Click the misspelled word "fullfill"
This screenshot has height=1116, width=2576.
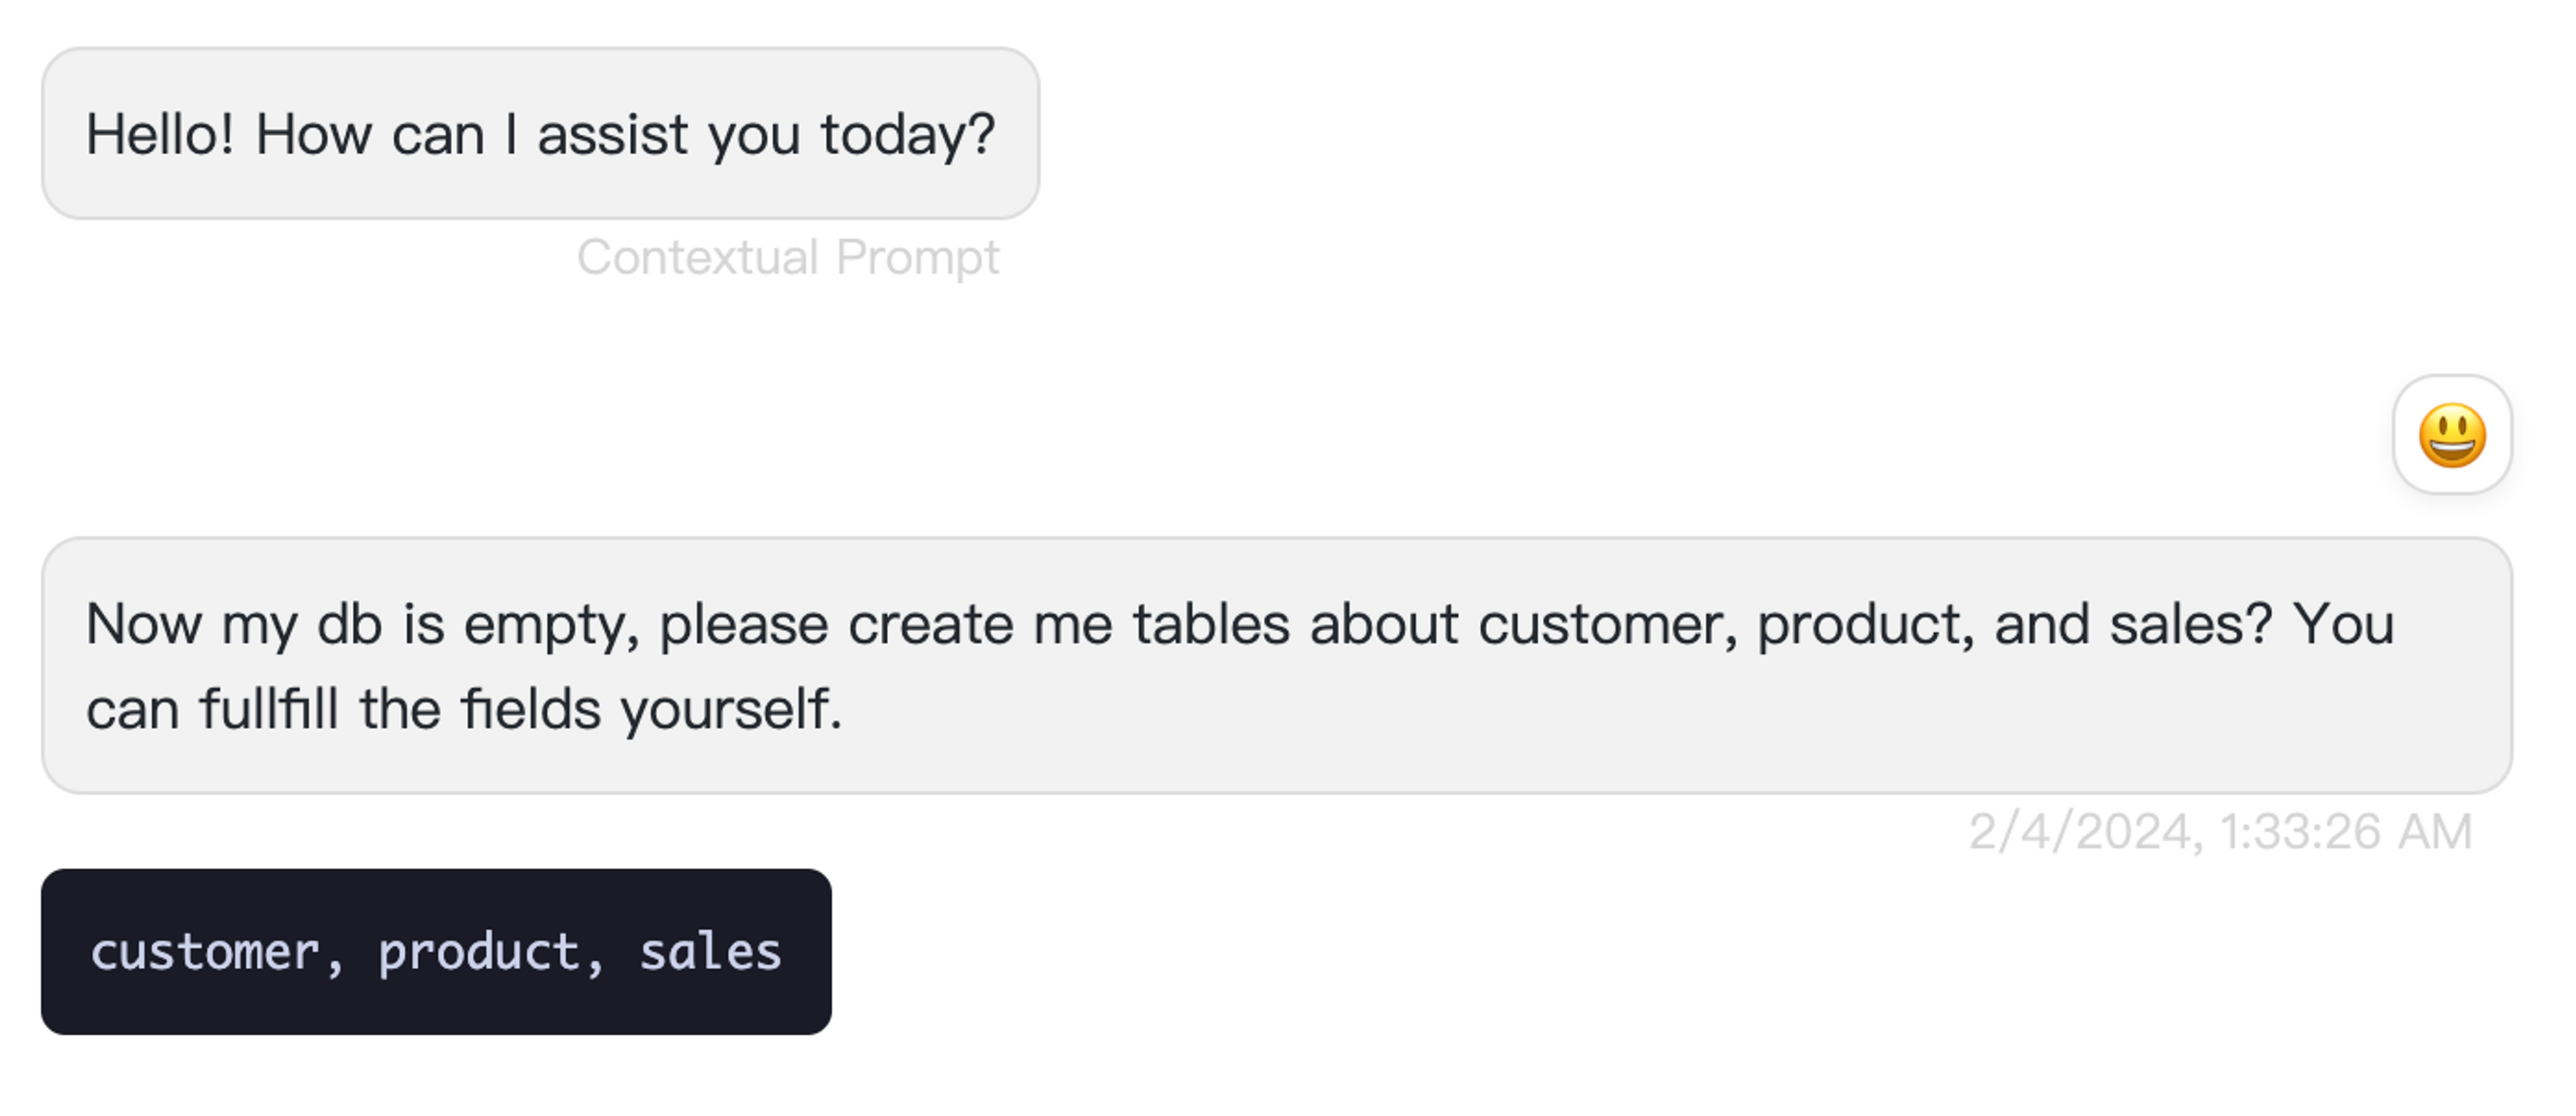click(268, 709)
